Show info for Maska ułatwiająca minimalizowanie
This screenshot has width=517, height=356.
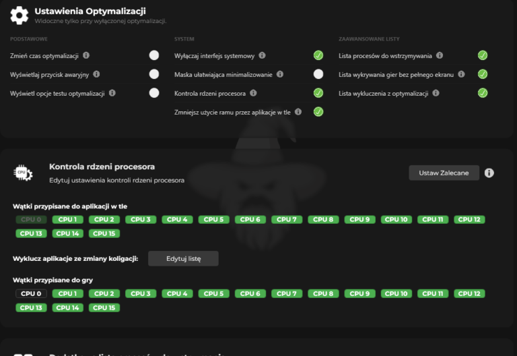pyautogui.click(x=279, y=74)
